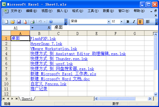This screenshot has height=107, width=159.
Task: Open the FlashFXP.lnk hyperlink
Action: (x=43, y=39)
